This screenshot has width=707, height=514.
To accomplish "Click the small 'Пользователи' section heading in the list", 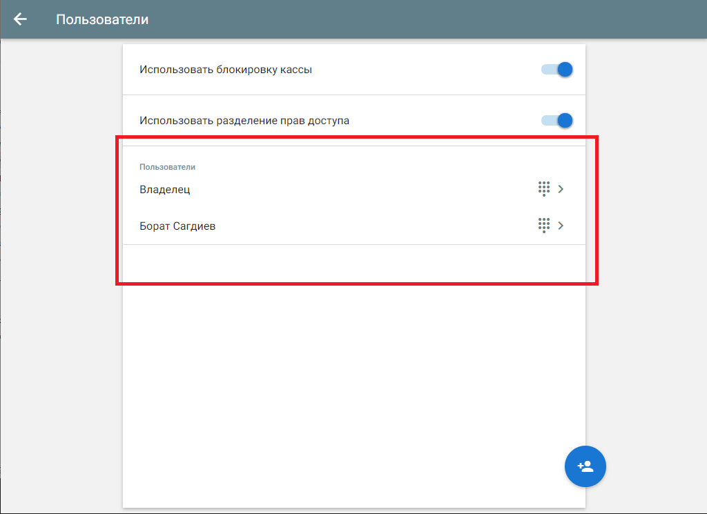I will click(167, 167).
